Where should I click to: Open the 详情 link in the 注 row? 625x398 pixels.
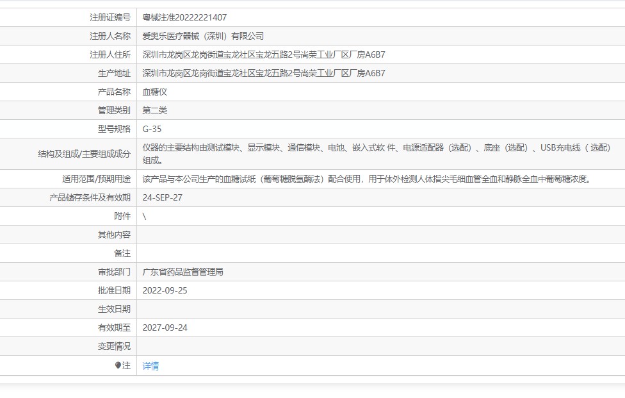tap(150, 366)
